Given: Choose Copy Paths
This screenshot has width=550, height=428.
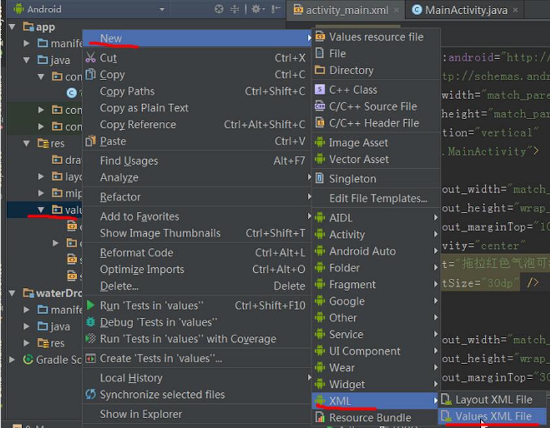Looking at the screenshot, I should click(197, 91).
